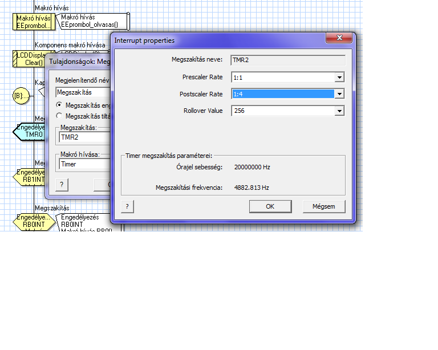Select the (B) connection point circle
The width and height of the screenshot is (438, 350).
point(21,96)
